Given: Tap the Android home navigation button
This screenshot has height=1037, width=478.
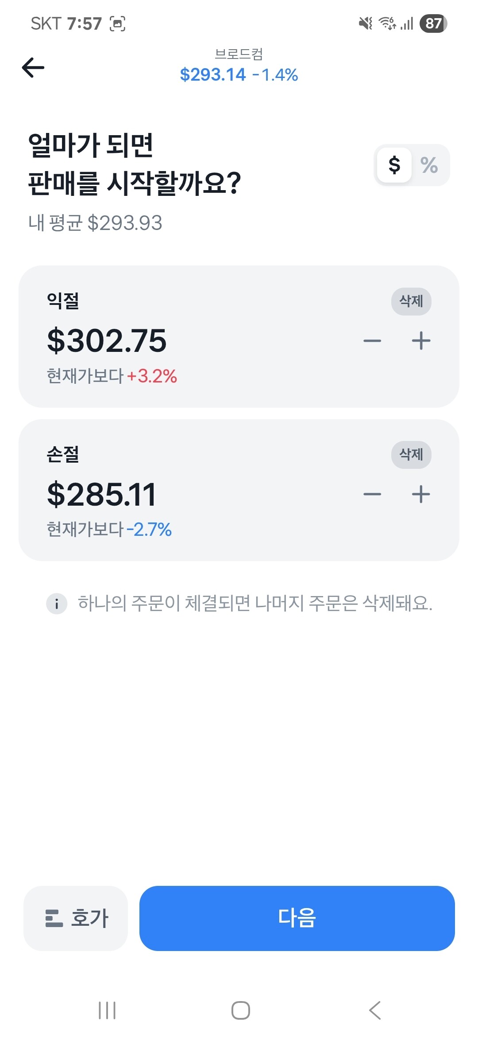Looking at the screenshot, I should (x=240, y=1010).
